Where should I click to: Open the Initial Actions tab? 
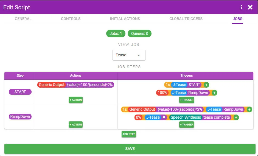[125, 19]
